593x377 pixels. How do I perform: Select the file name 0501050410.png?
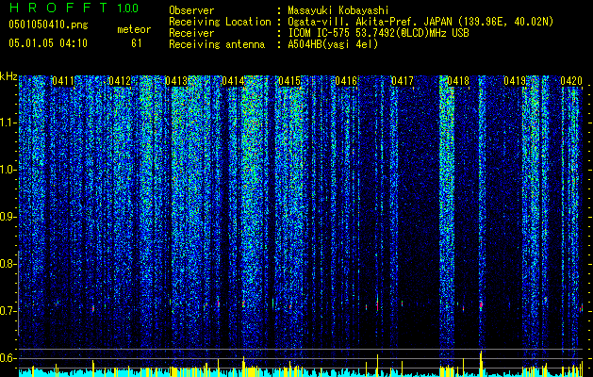click(x=48, y=25)
